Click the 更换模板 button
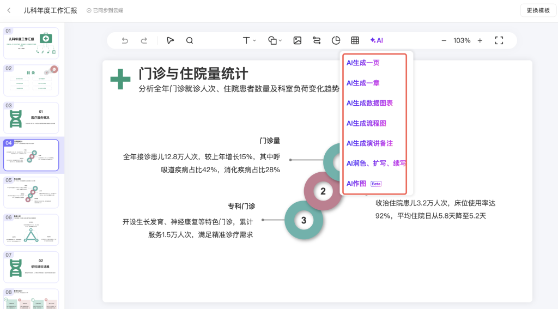The height and width of the screenshot is (309, 558). click(x=538, y=10)
